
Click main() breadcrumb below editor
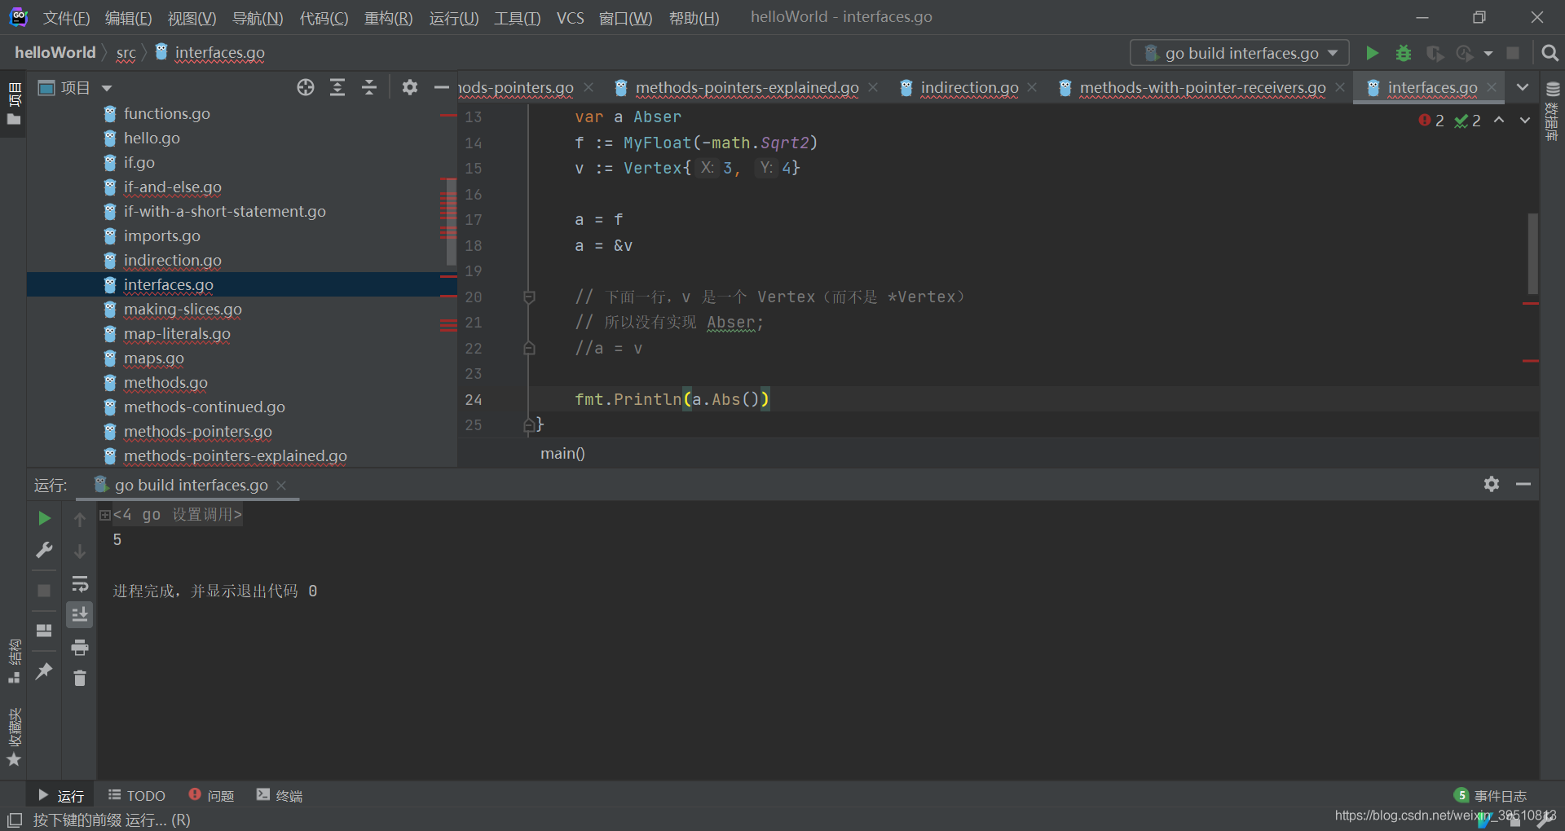pyautogui.click(x=562, y=453)
